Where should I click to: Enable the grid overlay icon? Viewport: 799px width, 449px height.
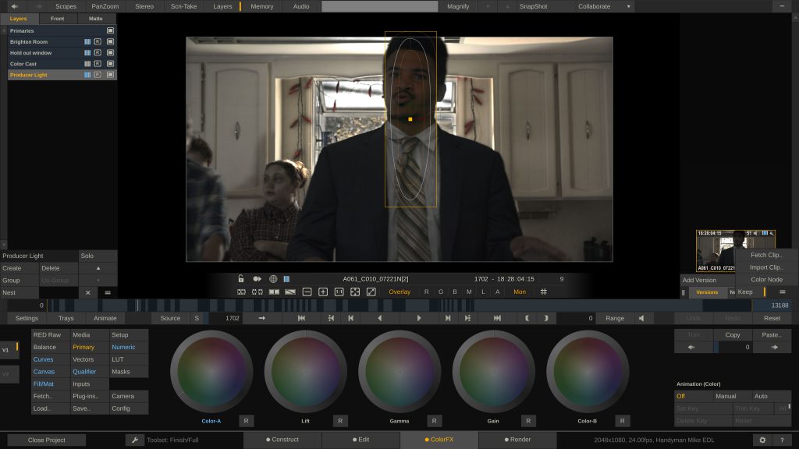[x=544, y=292]
